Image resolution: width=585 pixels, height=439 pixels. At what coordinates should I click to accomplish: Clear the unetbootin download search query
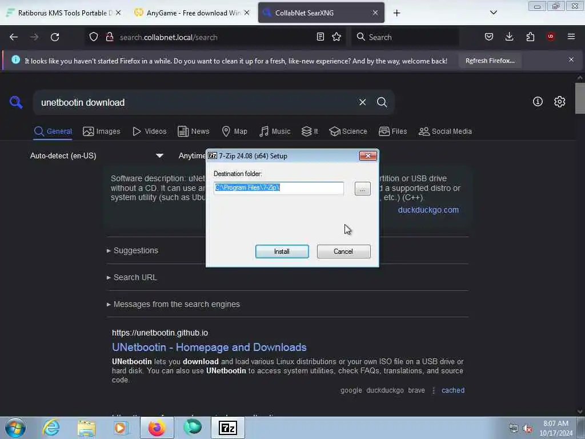362,102
